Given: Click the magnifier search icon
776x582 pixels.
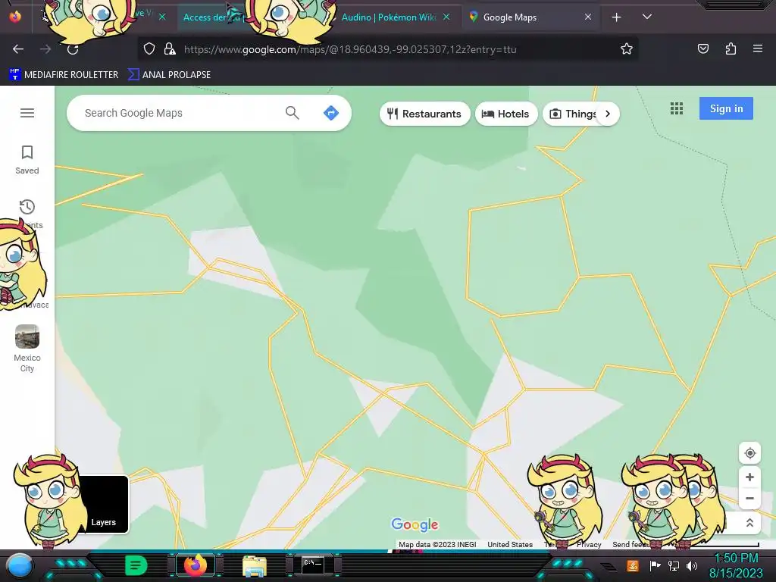Looking at the screenshot, I should [x=292, y=113].
